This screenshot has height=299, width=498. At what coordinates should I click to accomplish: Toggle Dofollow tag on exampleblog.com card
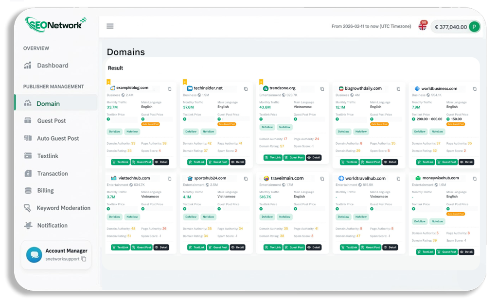(x=115, y=132)
